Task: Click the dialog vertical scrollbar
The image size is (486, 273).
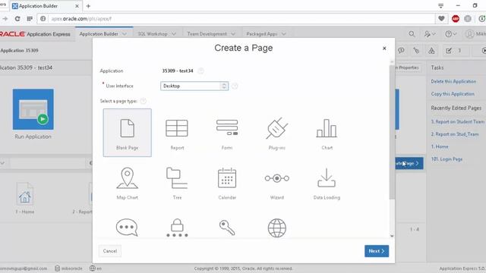Action: coord(392,132)
